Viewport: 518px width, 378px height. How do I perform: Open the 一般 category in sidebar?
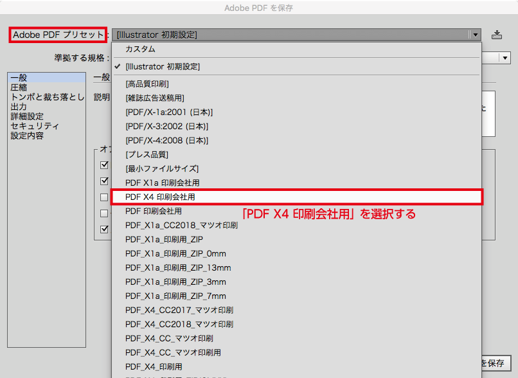click(46, 78)
